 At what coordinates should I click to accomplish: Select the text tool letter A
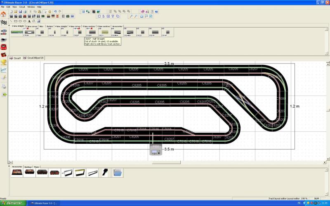click(29, 21)
